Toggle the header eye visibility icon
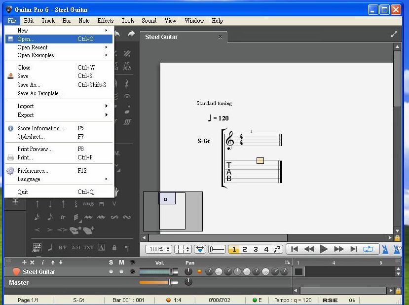 point(133,262)
